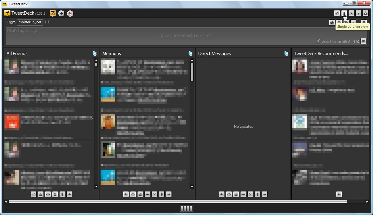Click the scissors filter icon under Mentions
The height and width of the screenshot is (215, 373).
coord(154,194)
